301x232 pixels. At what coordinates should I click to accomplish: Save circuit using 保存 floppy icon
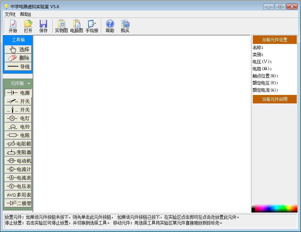(x=43, y=26)
